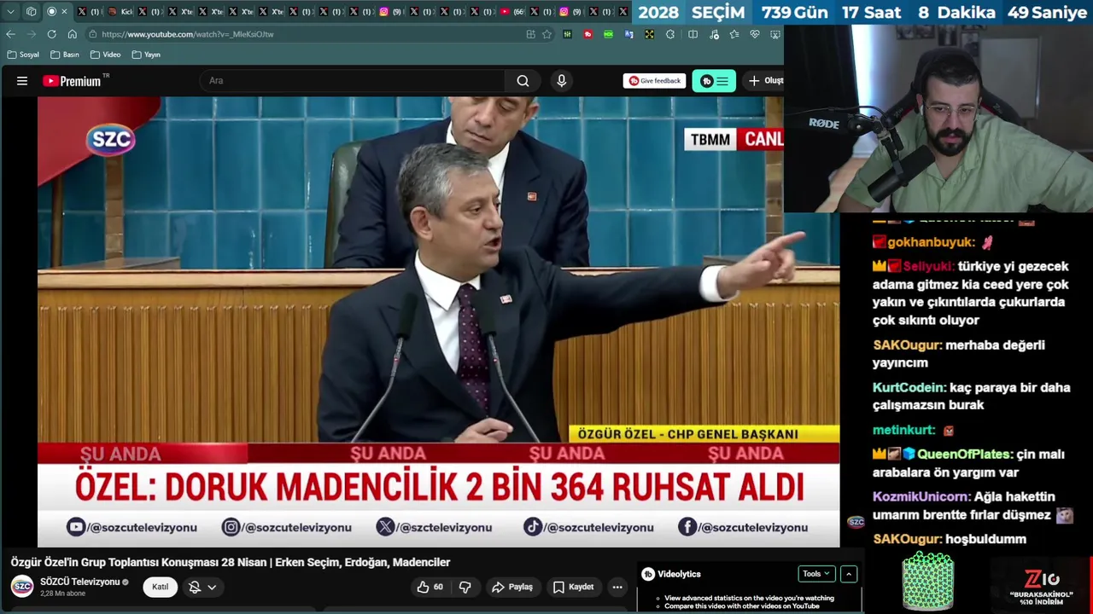Open the YouTube hamburger guide menu
This screenshot has height=614, width=1093.
coord(22,81)
